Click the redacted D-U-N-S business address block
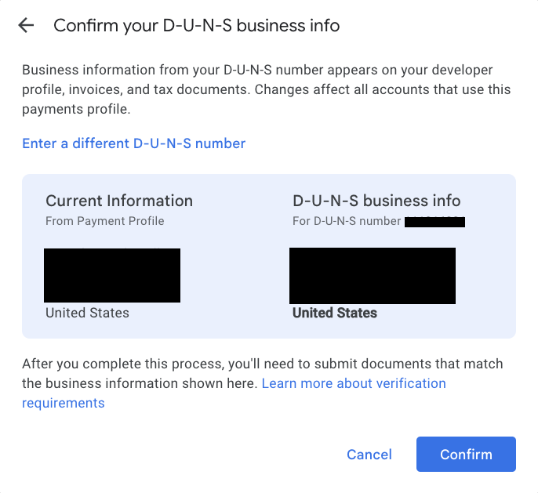The width and height of the screenshot is (538, 493). [373, 276]
